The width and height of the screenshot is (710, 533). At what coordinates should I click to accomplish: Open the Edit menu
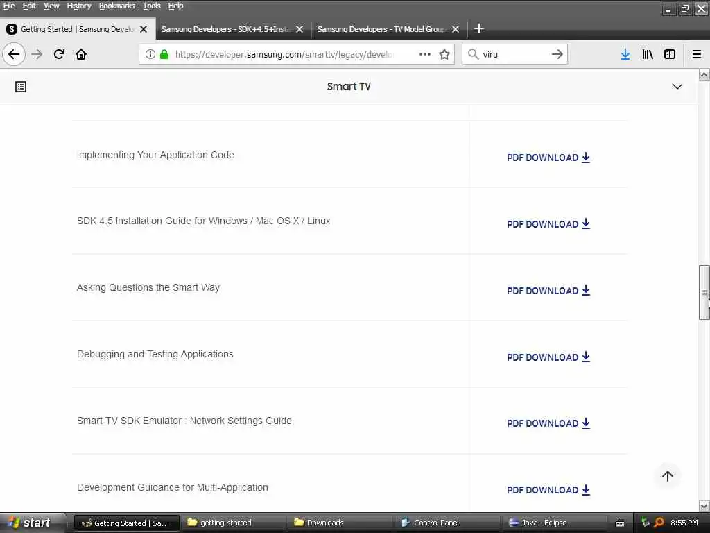coord(29,6)
